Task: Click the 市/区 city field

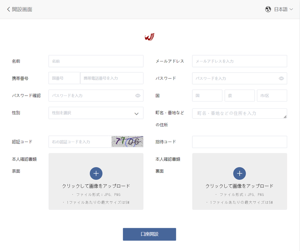Action: (x=272, y=96)
